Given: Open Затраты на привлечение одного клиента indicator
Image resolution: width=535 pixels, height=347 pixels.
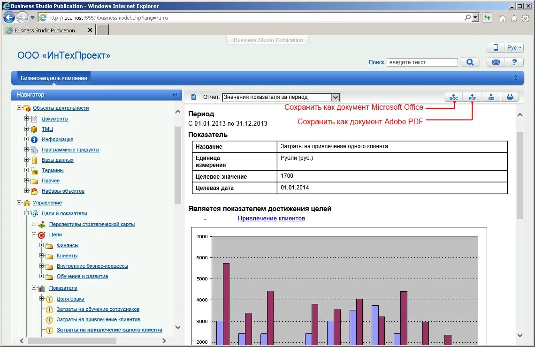Looking at the screenshot, I should 109,330.
